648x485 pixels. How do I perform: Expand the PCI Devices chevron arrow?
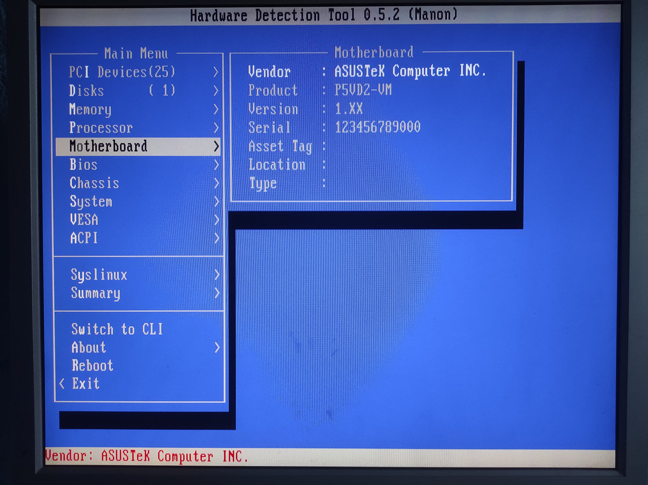217,72
